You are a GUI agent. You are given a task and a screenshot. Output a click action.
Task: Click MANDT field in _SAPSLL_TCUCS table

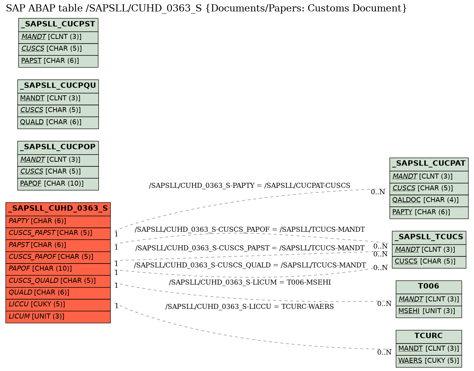coord(429,250)
